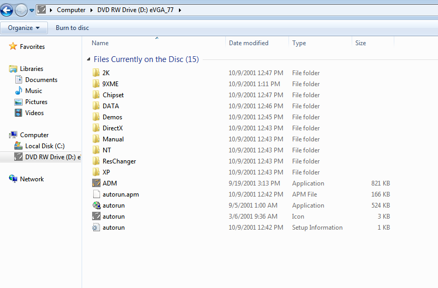This screenshot has height=288, width=438.
Task: Click the APM File type cell
Action: (x=304, y=194)
